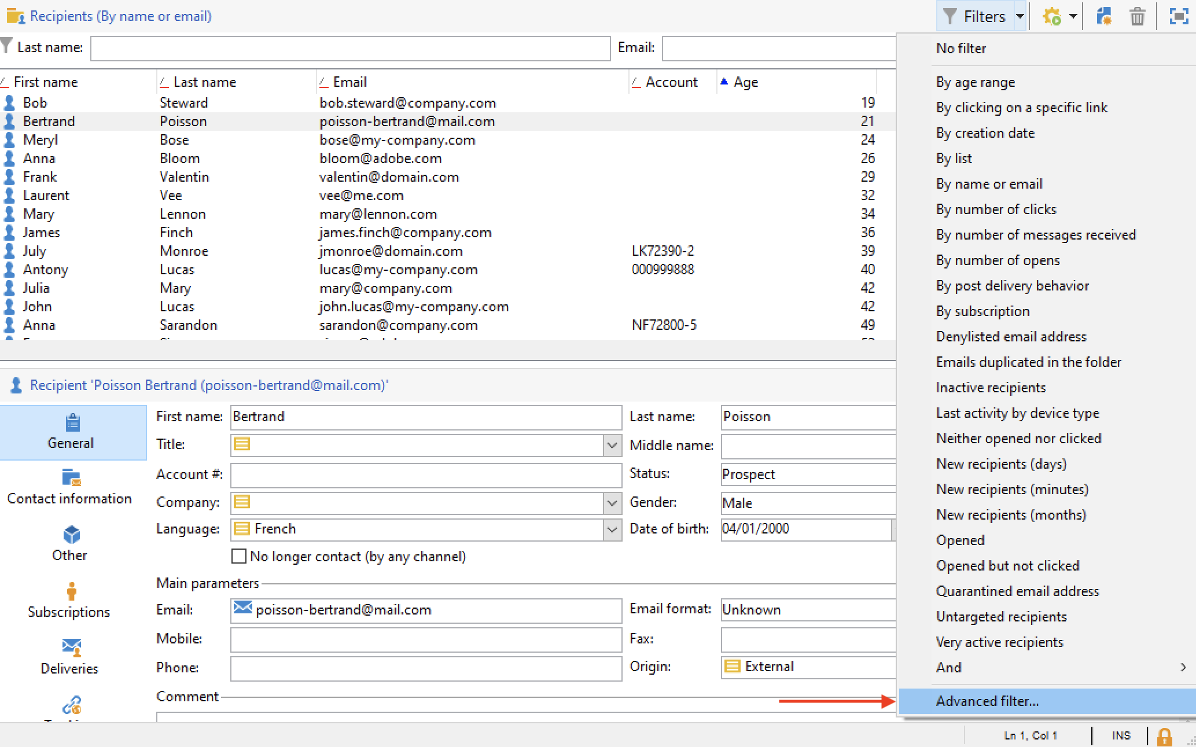Click the lock icon in status bar
Screen dimensions: 1196x747
coord(1164,736)
